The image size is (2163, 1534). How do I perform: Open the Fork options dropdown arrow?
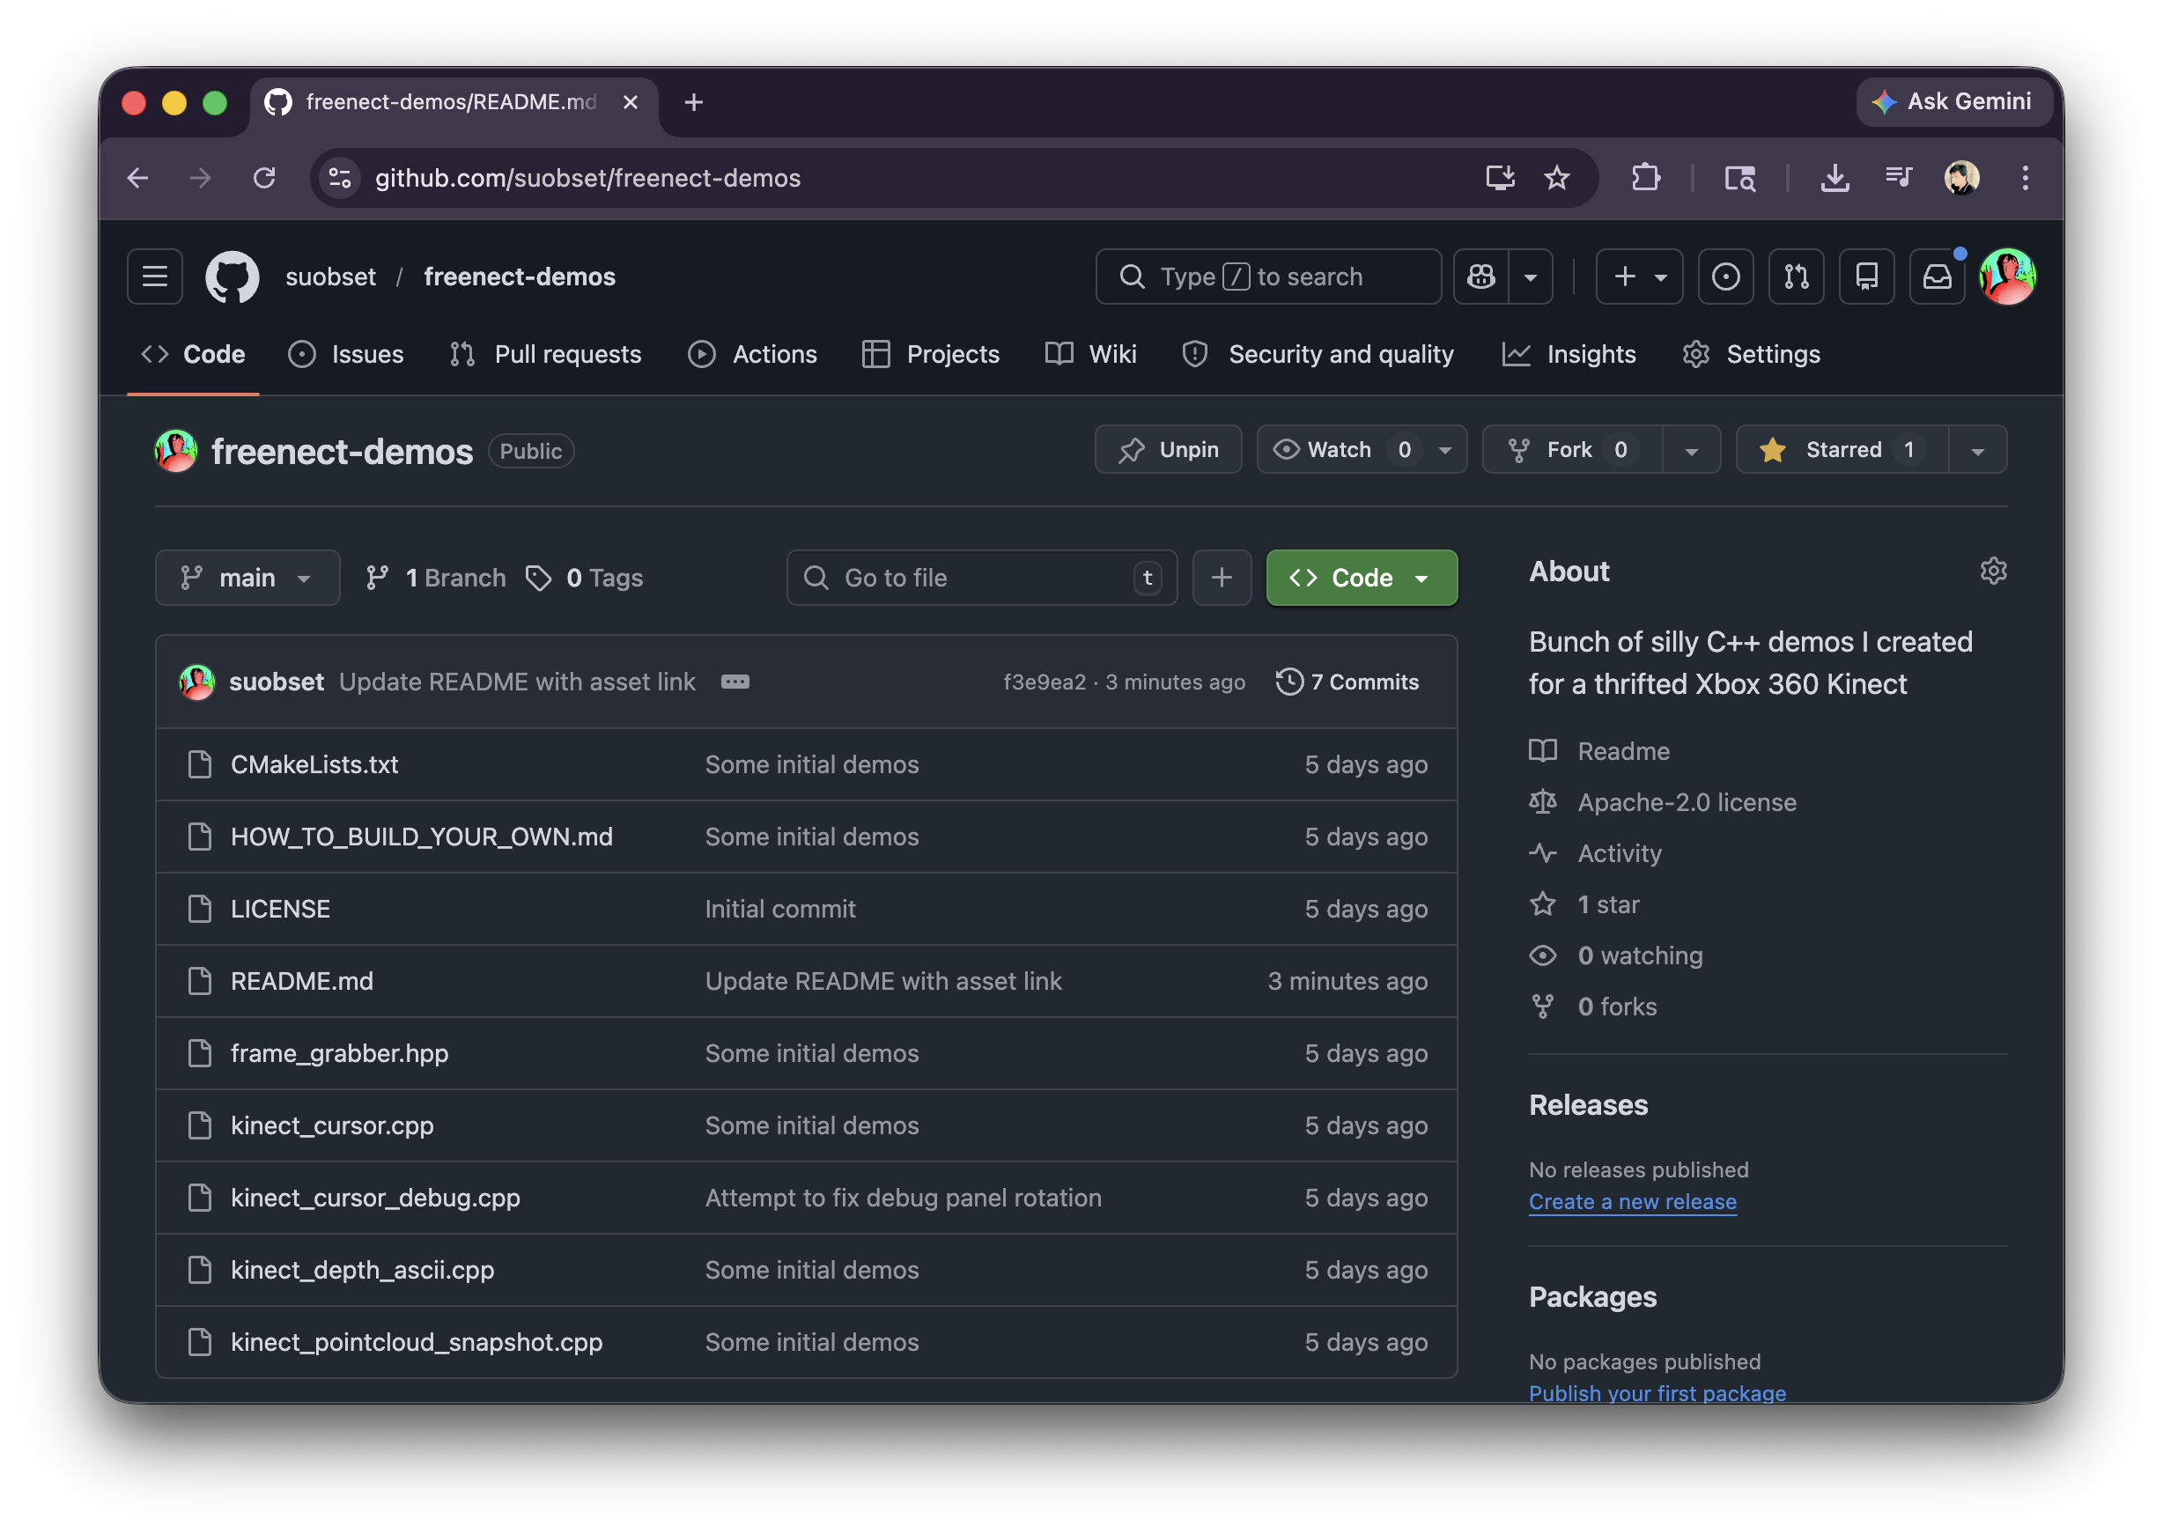[x=1691, y=451]
